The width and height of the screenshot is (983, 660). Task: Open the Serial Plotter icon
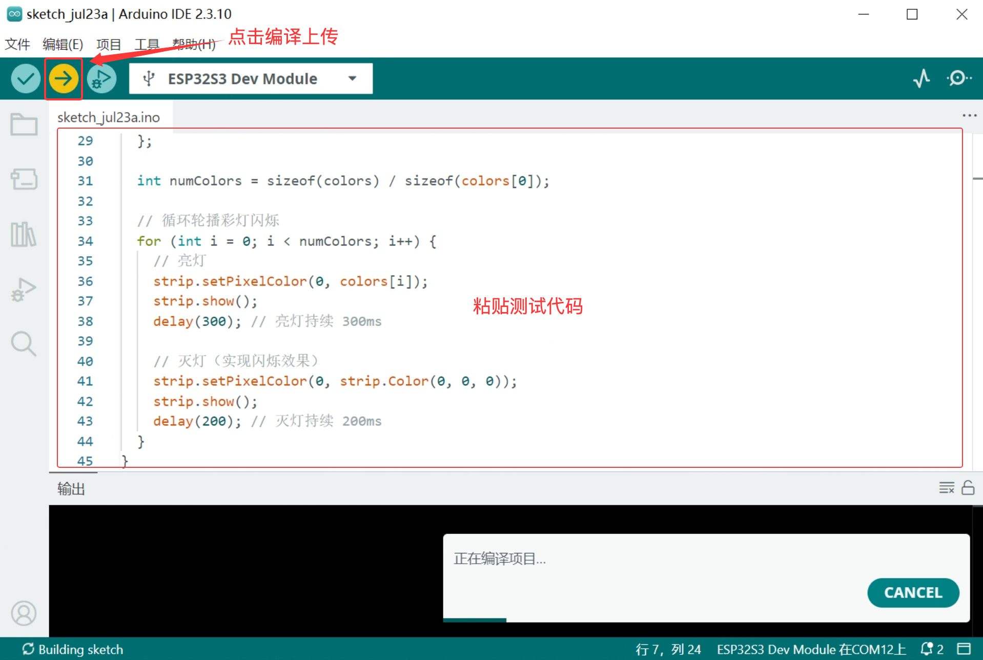click(x=921, y=79)
